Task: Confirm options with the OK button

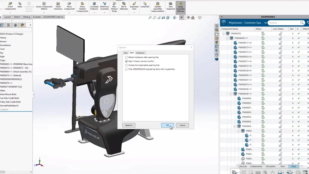Action: [167, 125]
